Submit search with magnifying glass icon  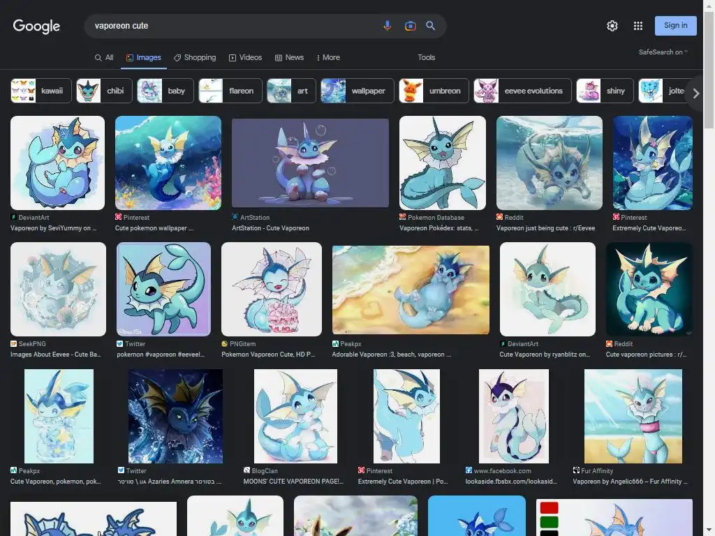coord(430,26)
